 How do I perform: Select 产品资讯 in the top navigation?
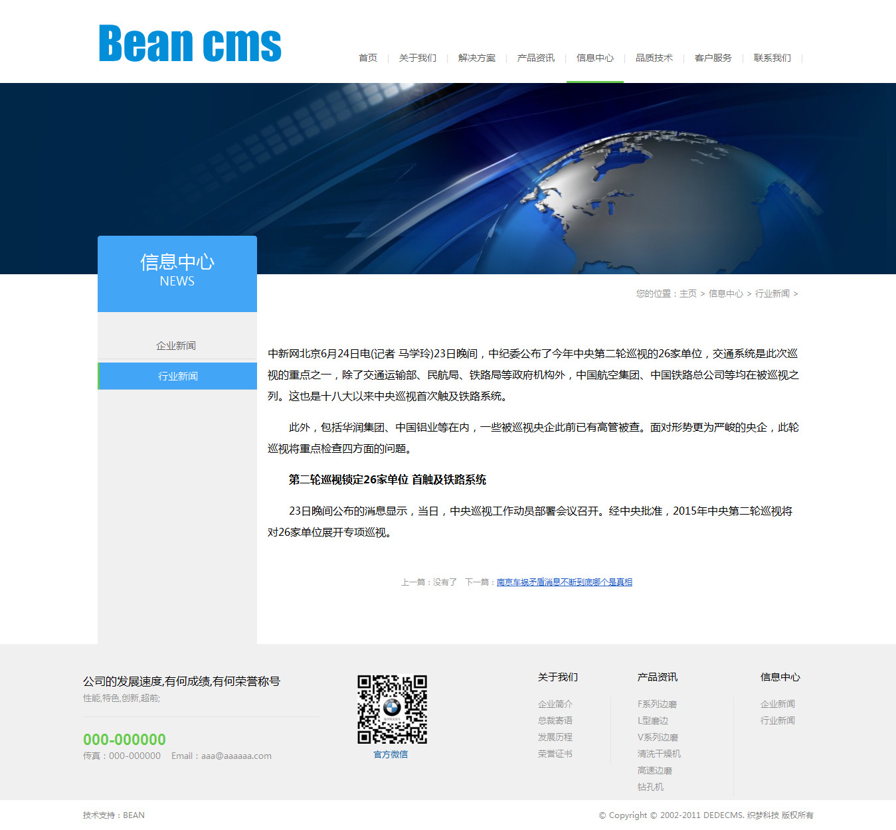click(x=536, y=58)
